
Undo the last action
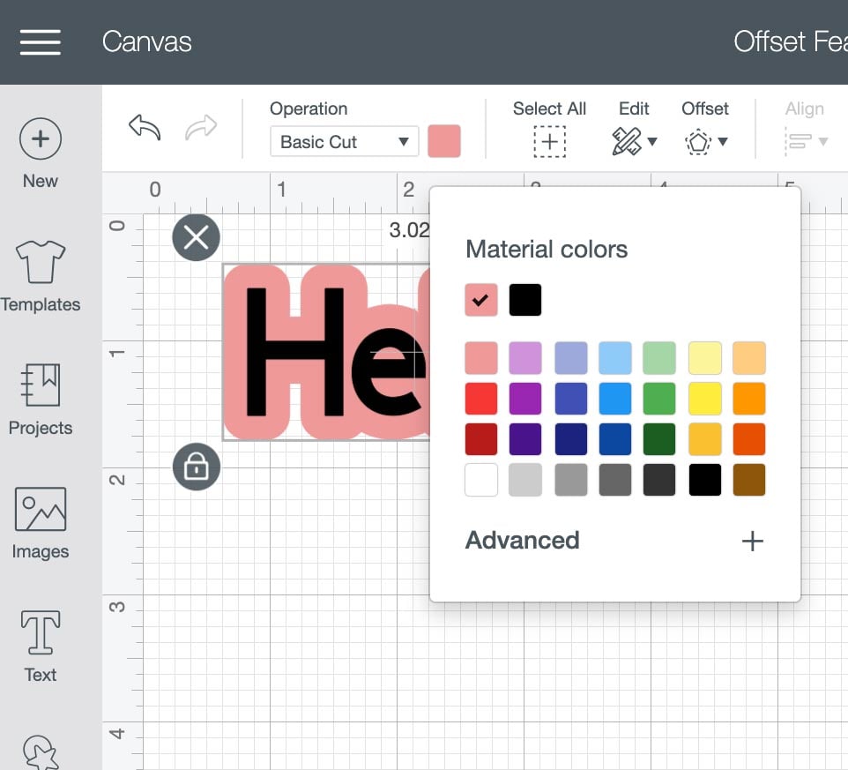(145, 128)
